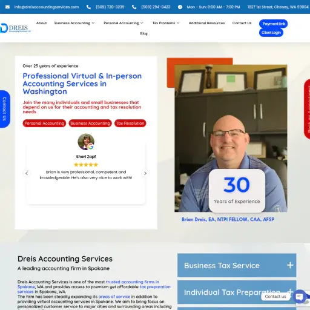310x310 pixels.
Task: Open the Dreis Accounting logo homepage link
Action: (x=15, y=28)
